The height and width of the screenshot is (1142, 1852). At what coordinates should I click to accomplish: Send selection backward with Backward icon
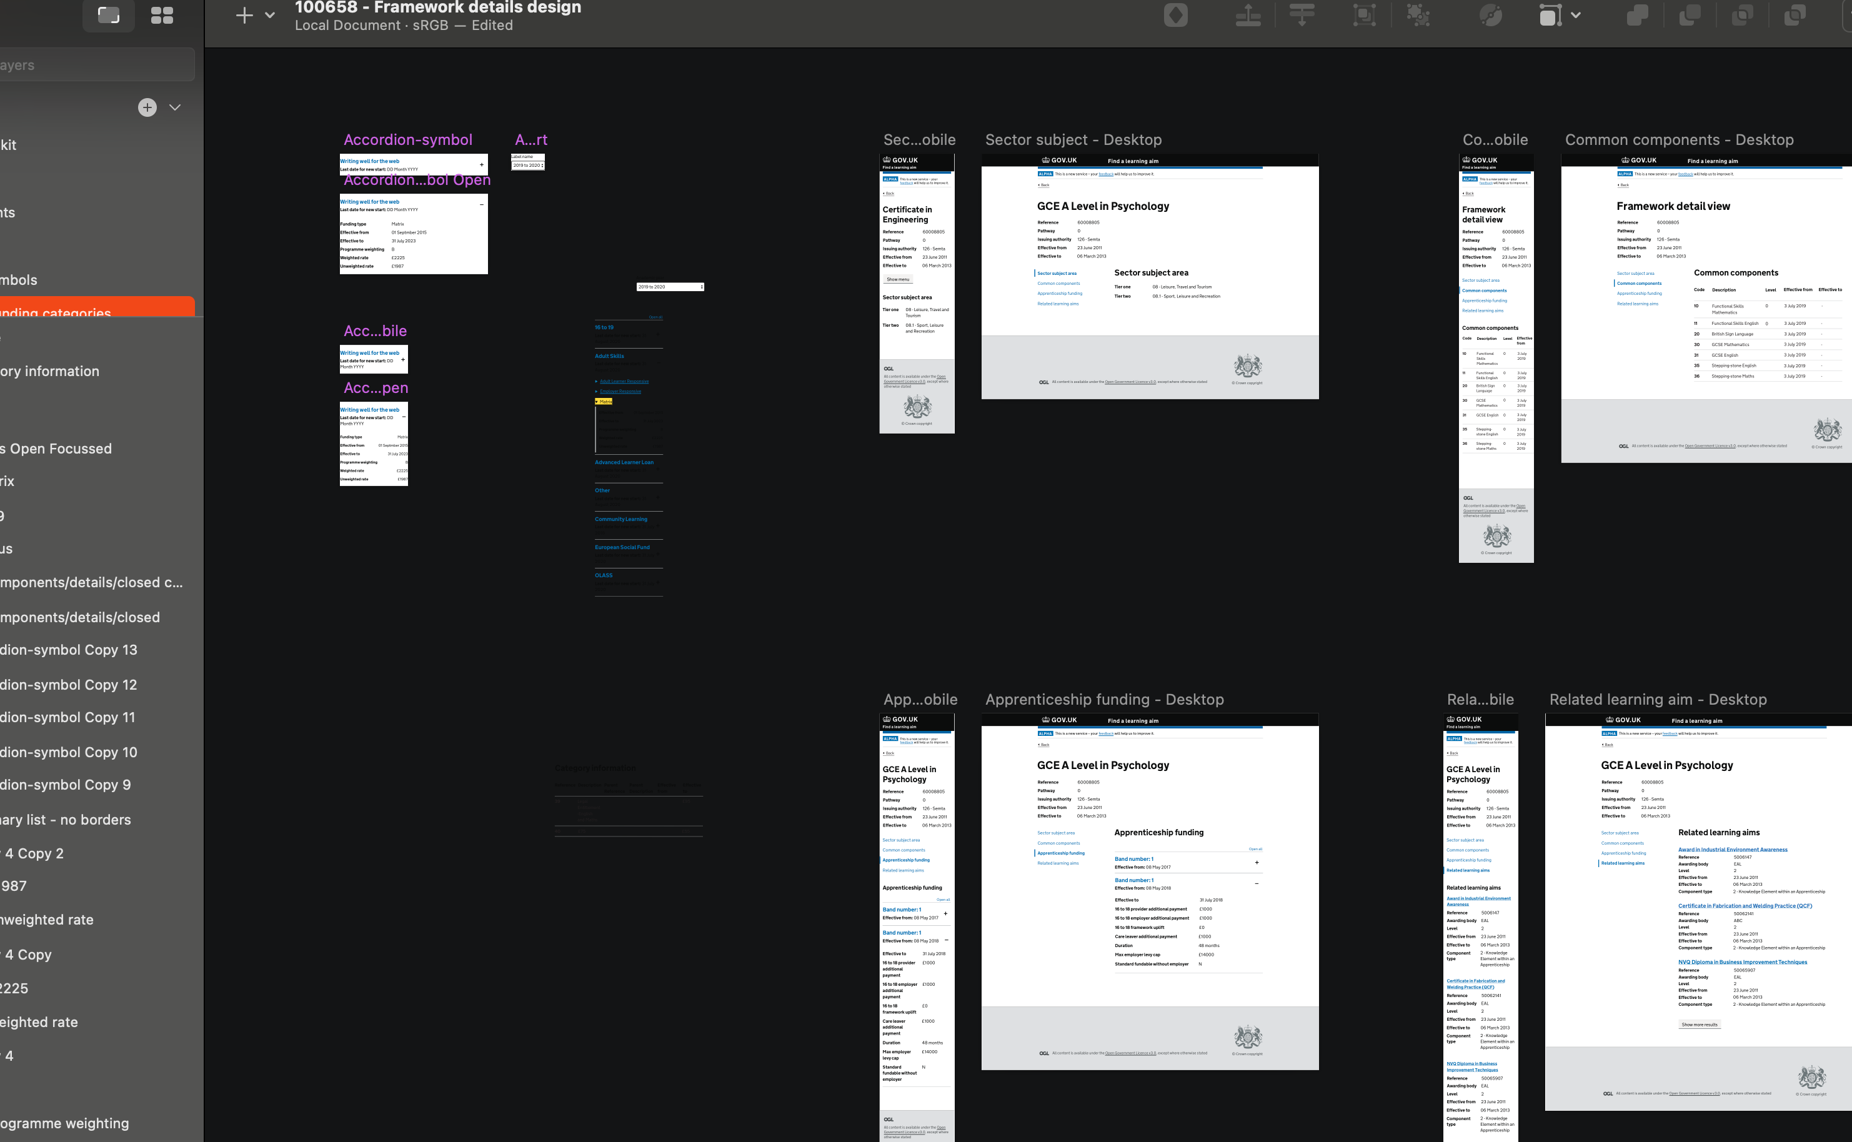(x=1302, y=15)
